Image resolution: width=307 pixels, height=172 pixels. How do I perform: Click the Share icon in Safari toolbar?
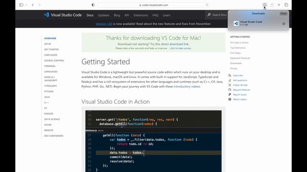(272, 5)
